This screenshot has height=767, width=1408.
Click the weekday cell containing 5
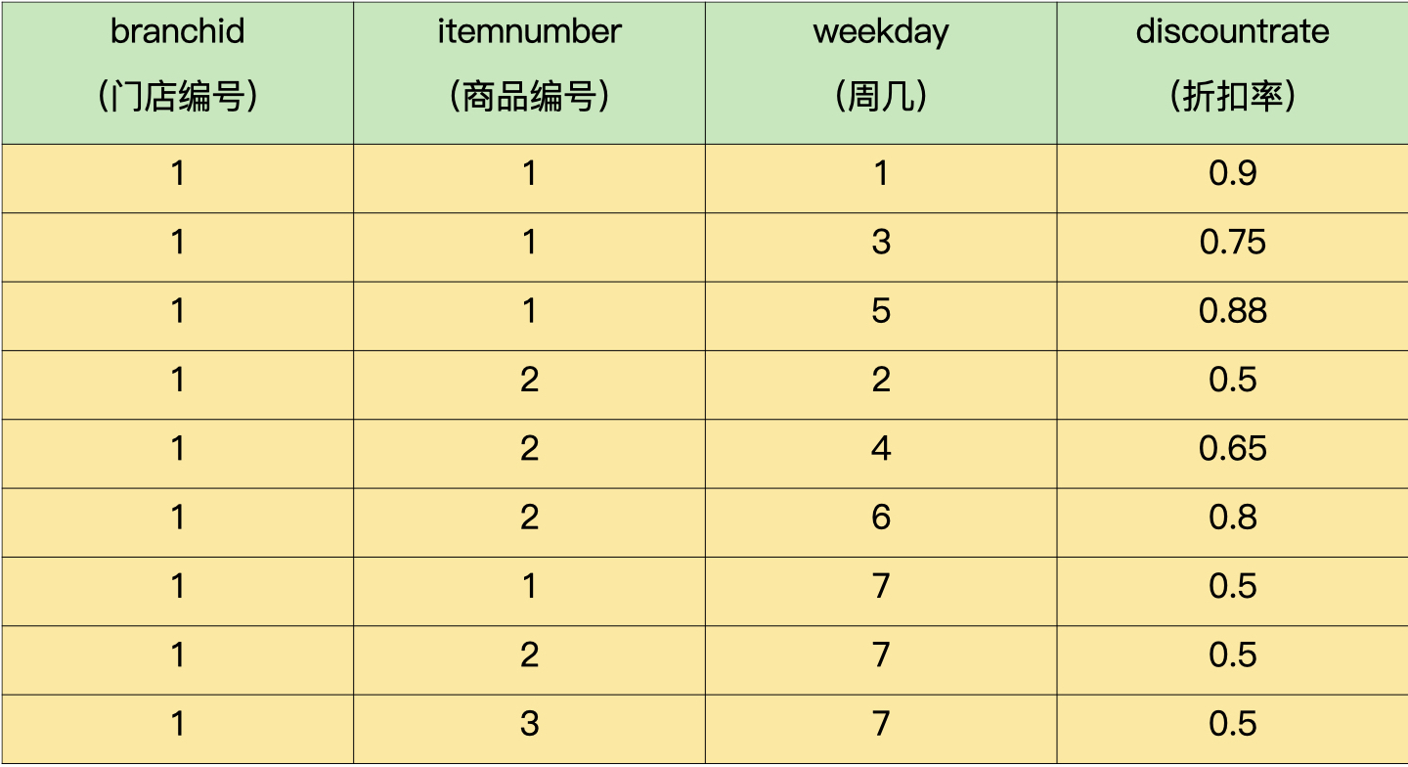pos(881,311)
